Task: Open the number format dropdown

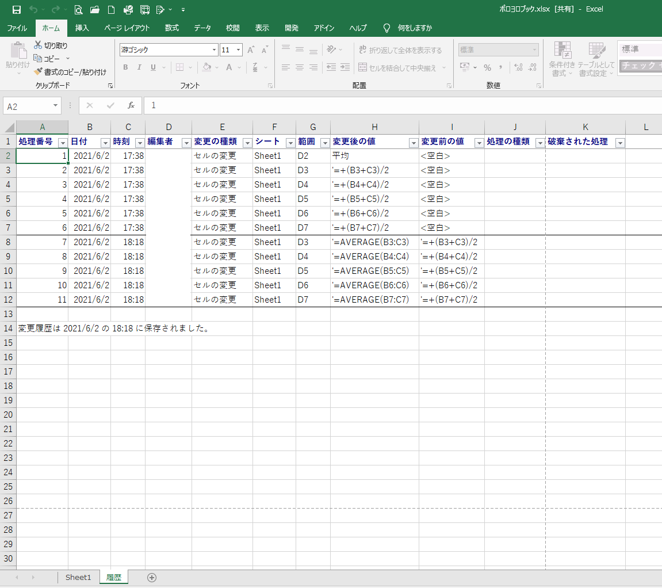Action: [534, 50]
